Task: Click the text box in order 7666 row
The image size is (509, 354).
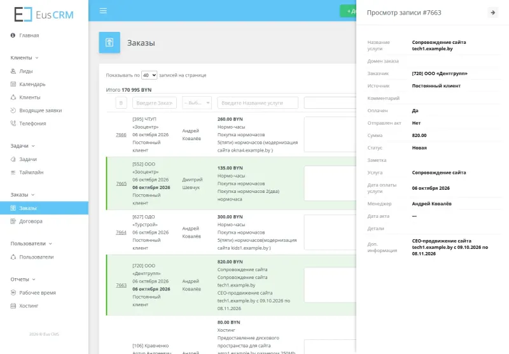Action: [x=330, y=134]
